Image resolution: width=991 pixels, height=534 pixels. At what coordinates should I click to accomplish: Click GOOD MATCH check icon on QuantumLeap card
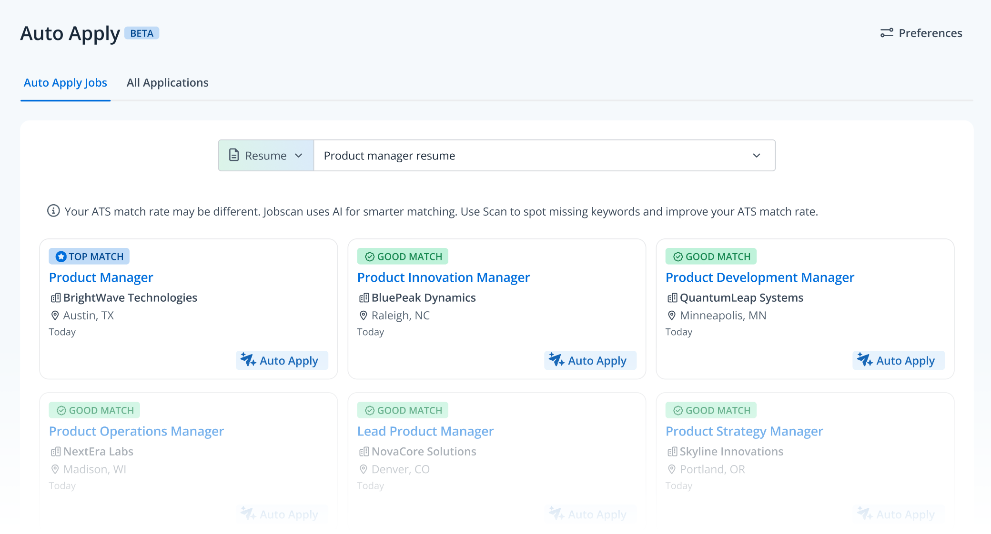click(678, 257)
